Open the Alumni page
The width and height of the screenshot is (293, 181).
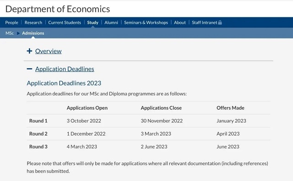coord(111,22)
